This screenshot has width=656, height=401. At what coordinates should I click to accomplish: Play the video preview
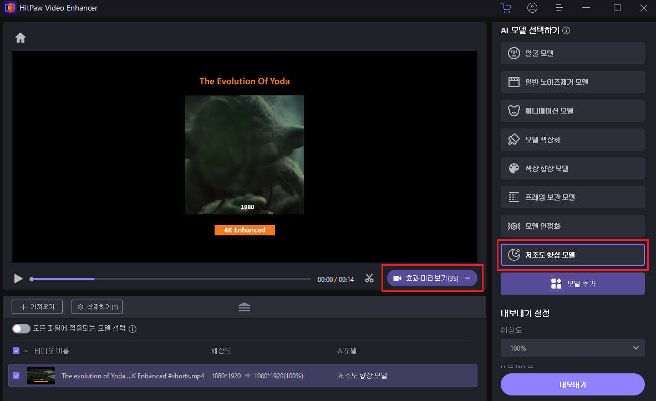18,279
